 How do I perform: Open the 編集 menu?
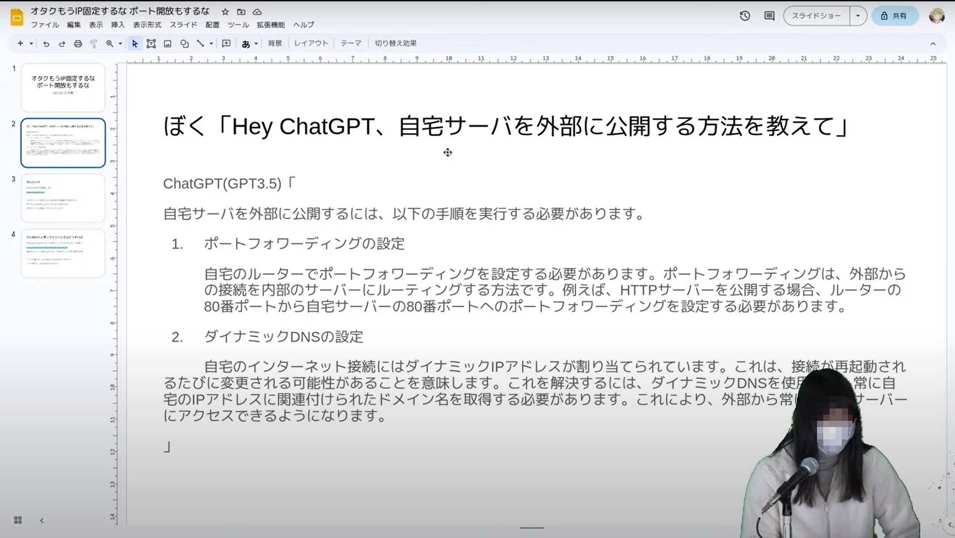tap(74, 25)
